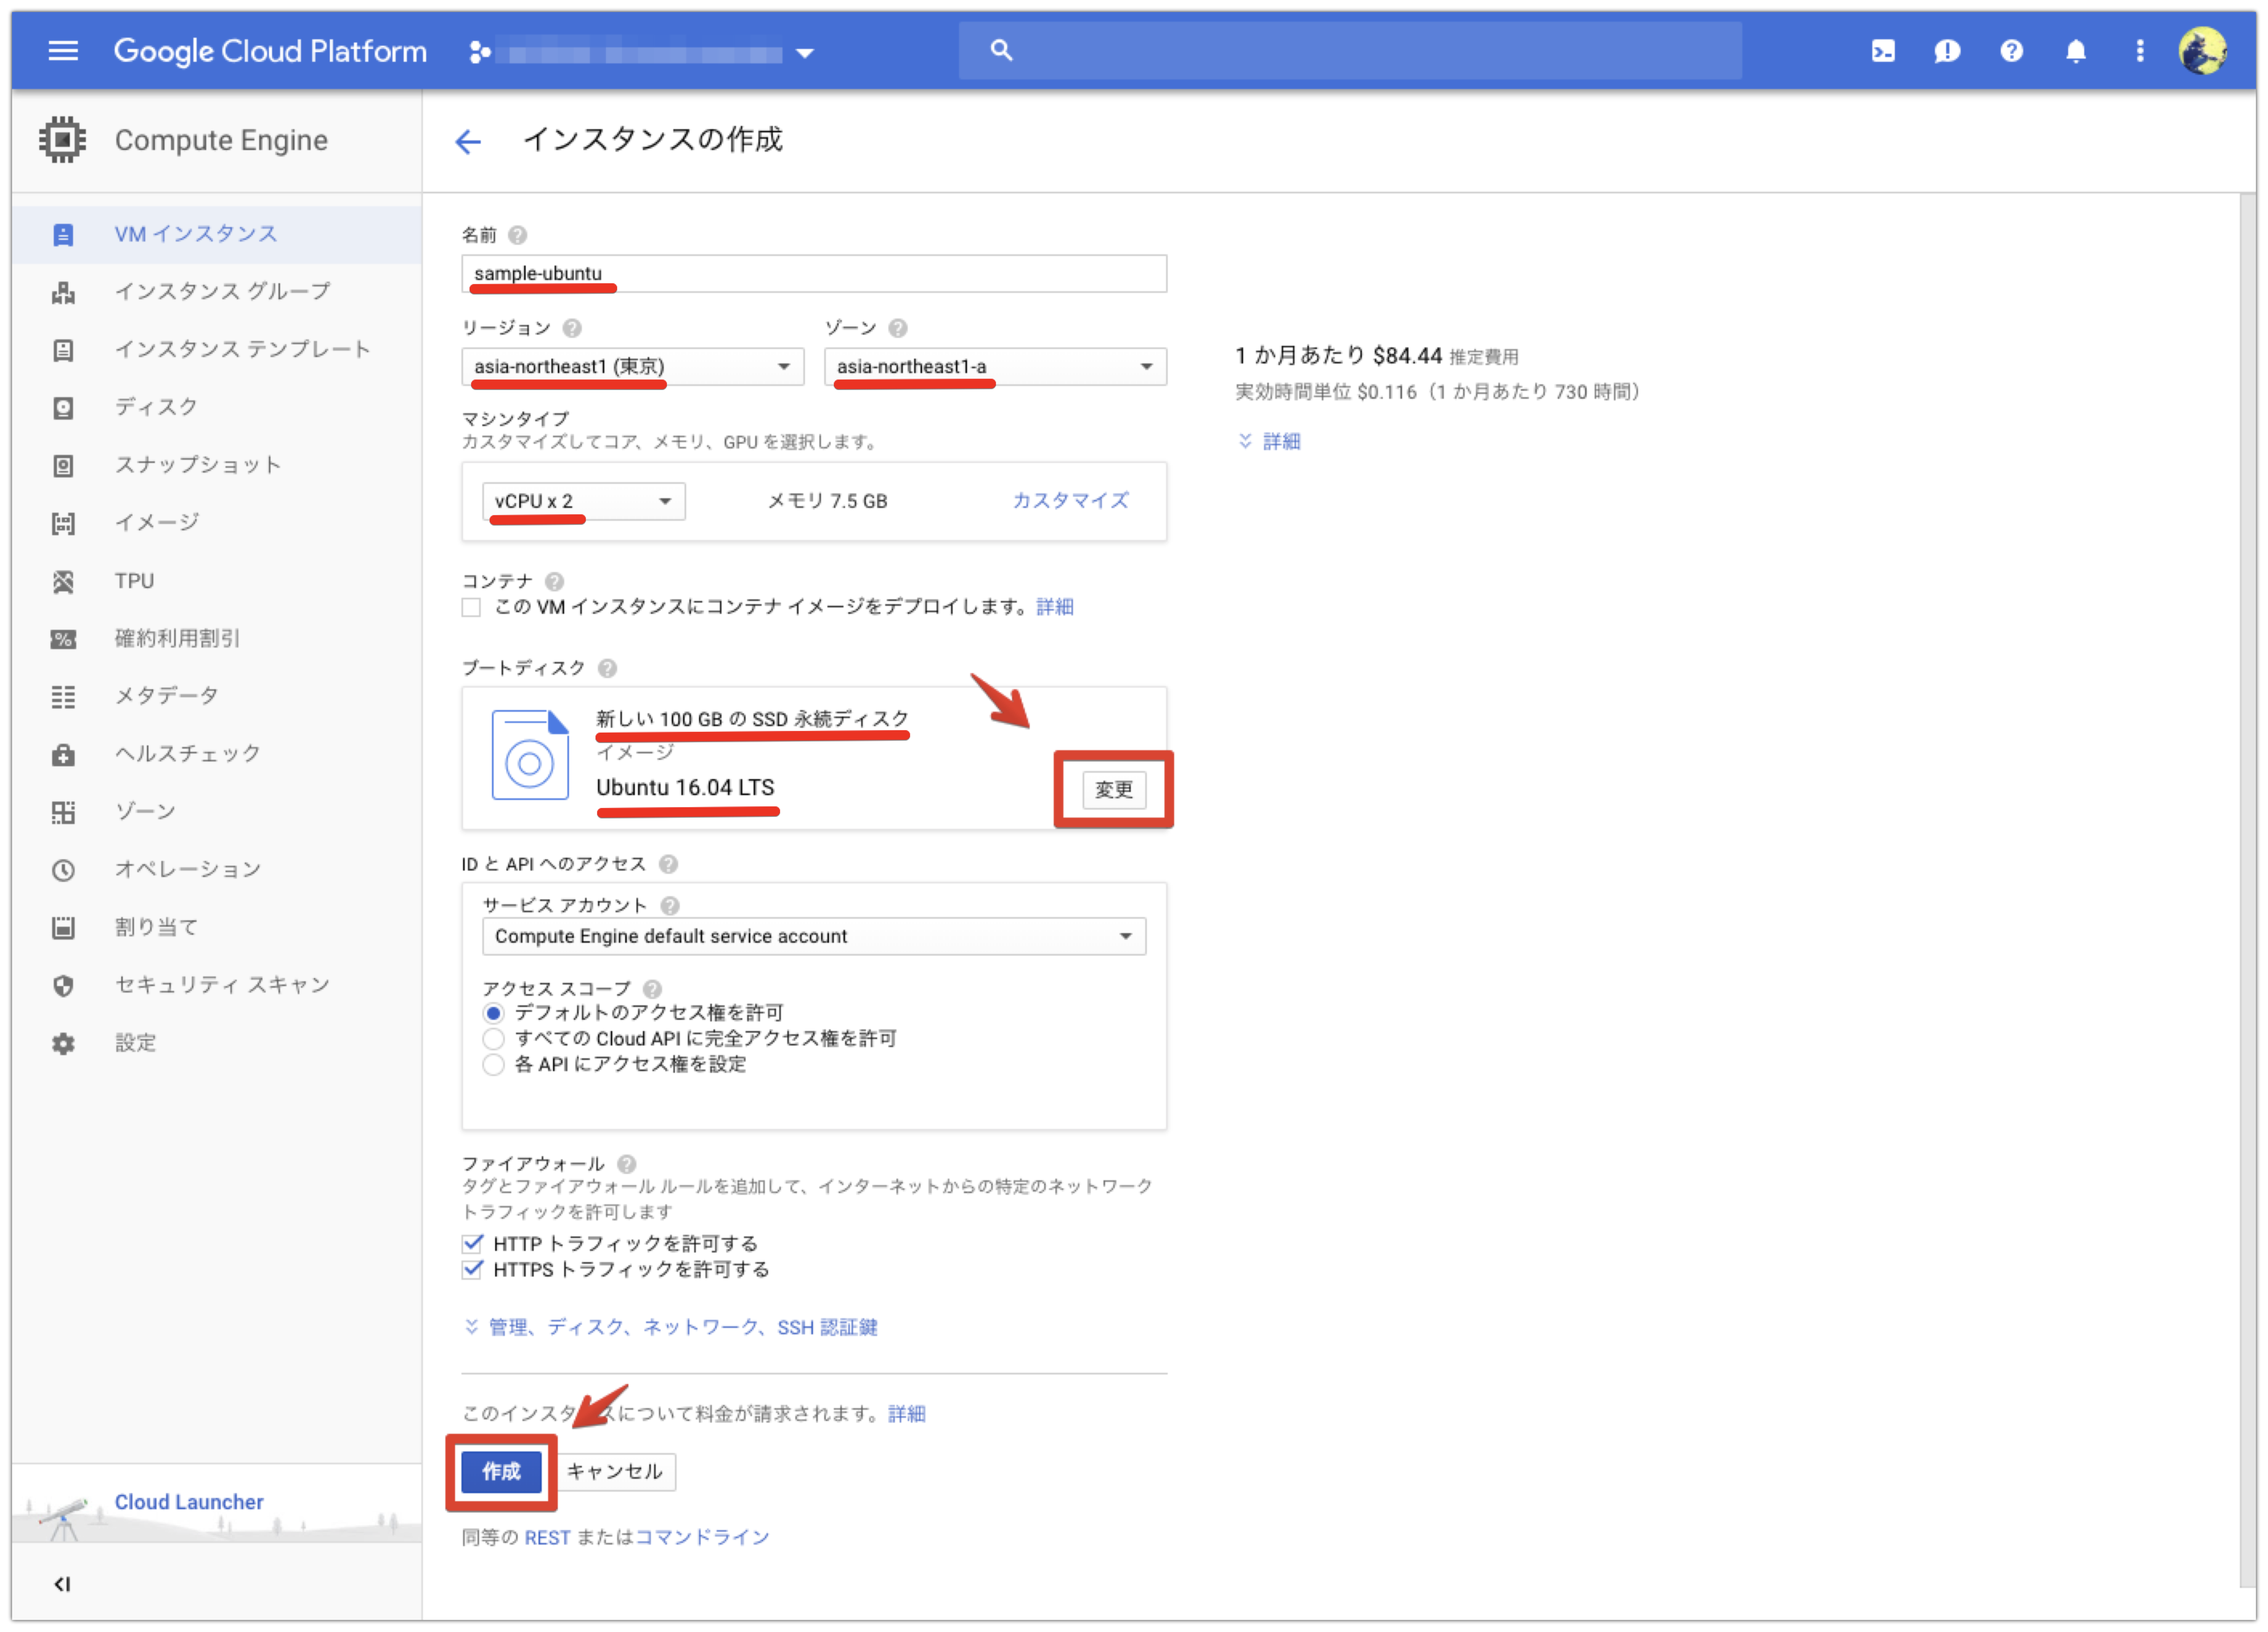
Task: Click the help icon next to ゾーン
Action: pos(898,328)
